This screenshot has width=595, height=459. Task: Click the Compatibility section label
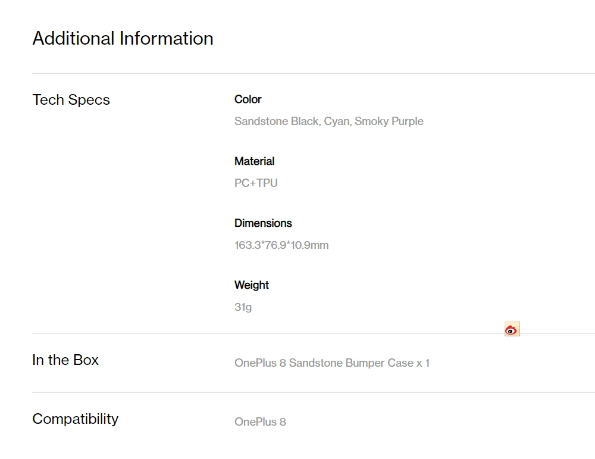coord(75,419)
